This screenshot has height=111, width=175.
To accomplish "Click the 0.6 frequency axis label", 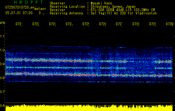I will click(2, 105).
